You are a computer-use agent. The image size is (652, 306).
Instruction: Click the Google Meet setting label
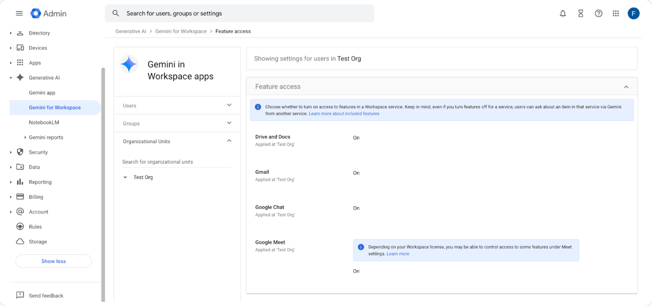[270, 242]
